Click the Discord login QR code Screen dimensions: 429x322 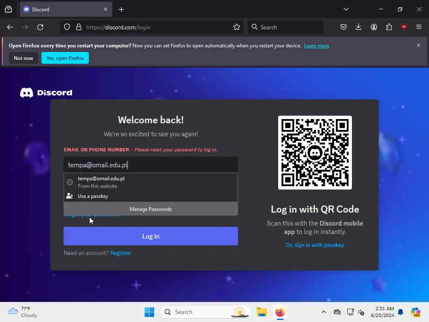tap(315, 153)
